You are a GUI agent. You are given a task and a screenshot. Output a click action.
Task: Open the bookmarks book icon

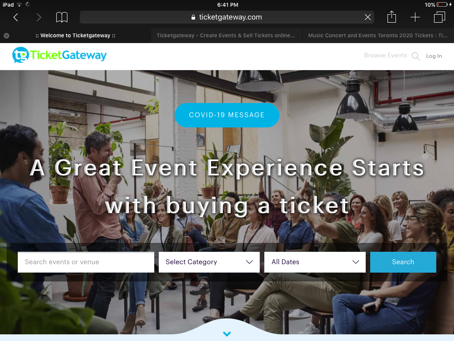point(62,17)
